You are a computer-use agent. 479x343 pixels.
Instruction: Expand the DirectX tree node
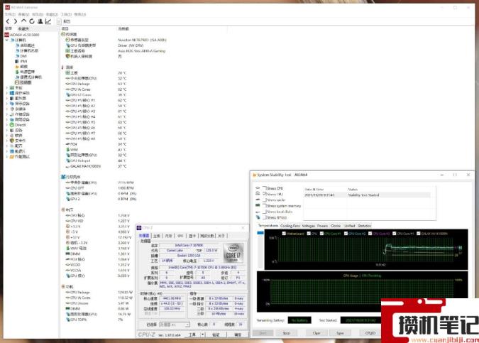pyautogui.click(x=6, y=125)
